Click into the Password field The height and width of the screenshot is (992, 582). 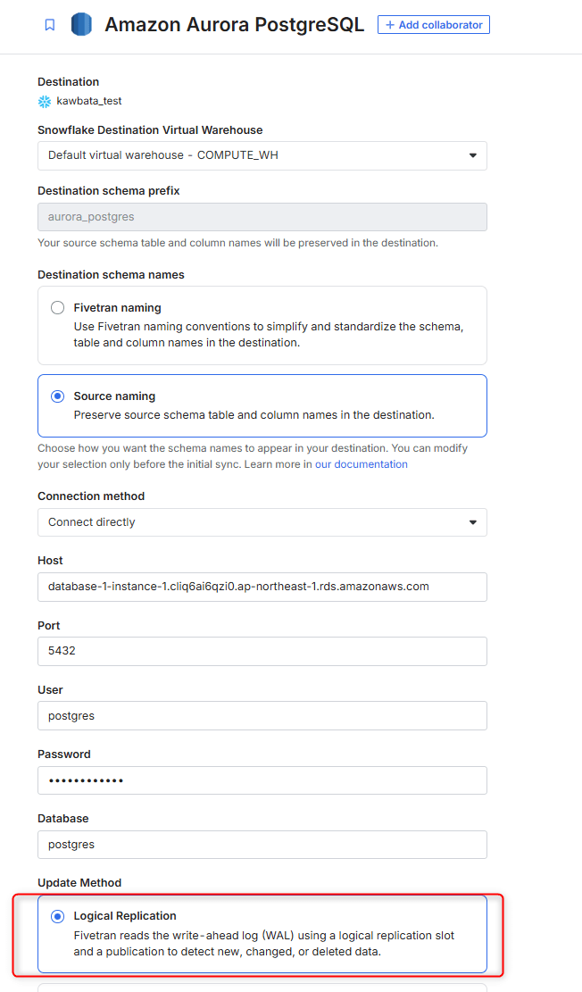(x=262, y=780)
